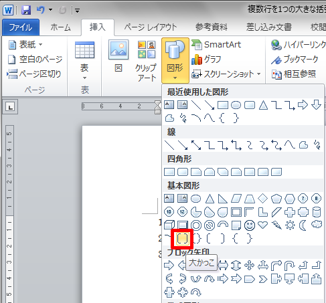
Task: Select the donut ring shape
Action: 196,225
